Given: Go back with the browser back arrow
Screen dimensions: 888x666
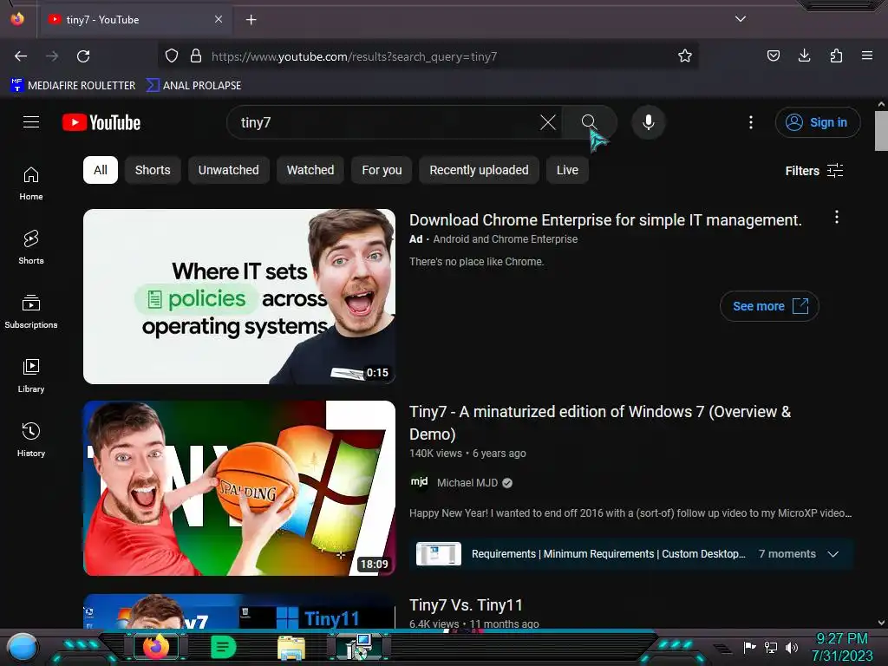Looking at the screenshot, I should click(21, 56).
